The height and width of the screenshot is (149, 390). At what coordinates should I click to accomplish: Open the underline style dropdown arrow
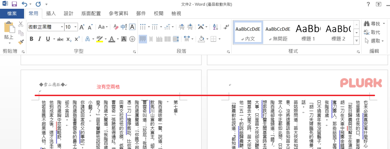(x=54, y=39)
